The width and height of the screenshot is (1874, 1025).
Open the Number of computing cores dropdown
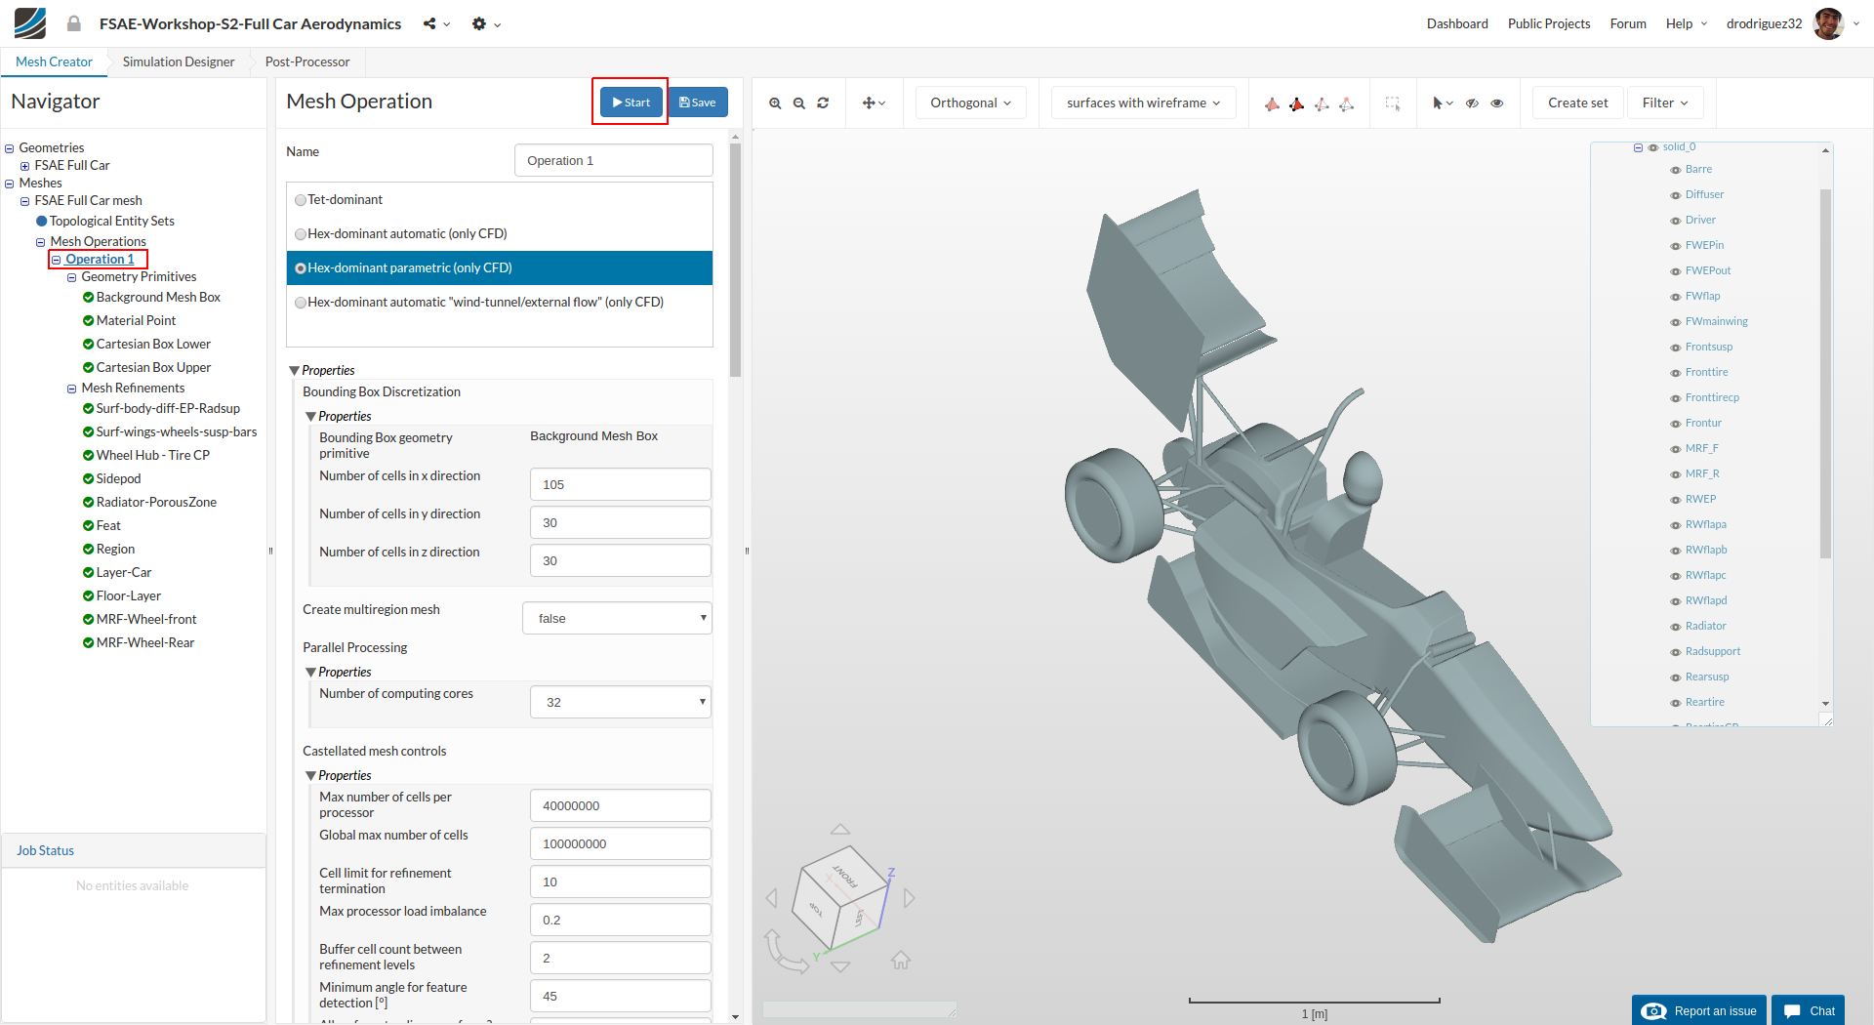(x=620, y=702)
